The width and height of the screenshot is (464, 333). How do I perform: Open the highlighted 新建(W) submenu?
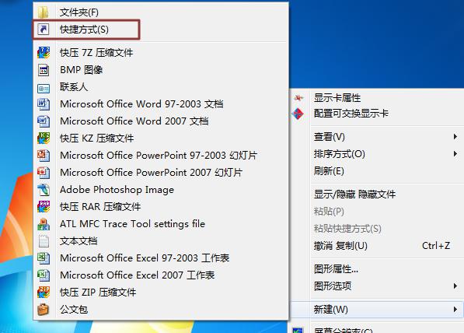click(377, 310)
